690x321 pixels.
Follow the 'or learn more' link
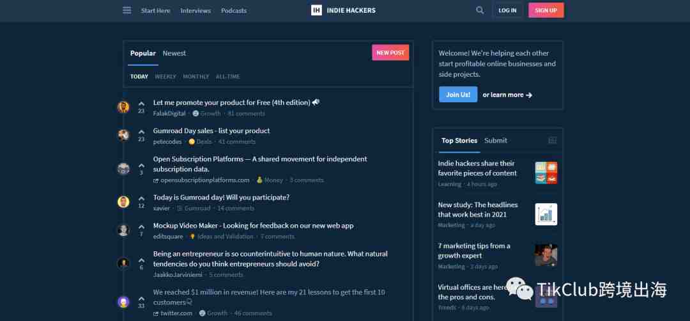[x=507, y=95]
